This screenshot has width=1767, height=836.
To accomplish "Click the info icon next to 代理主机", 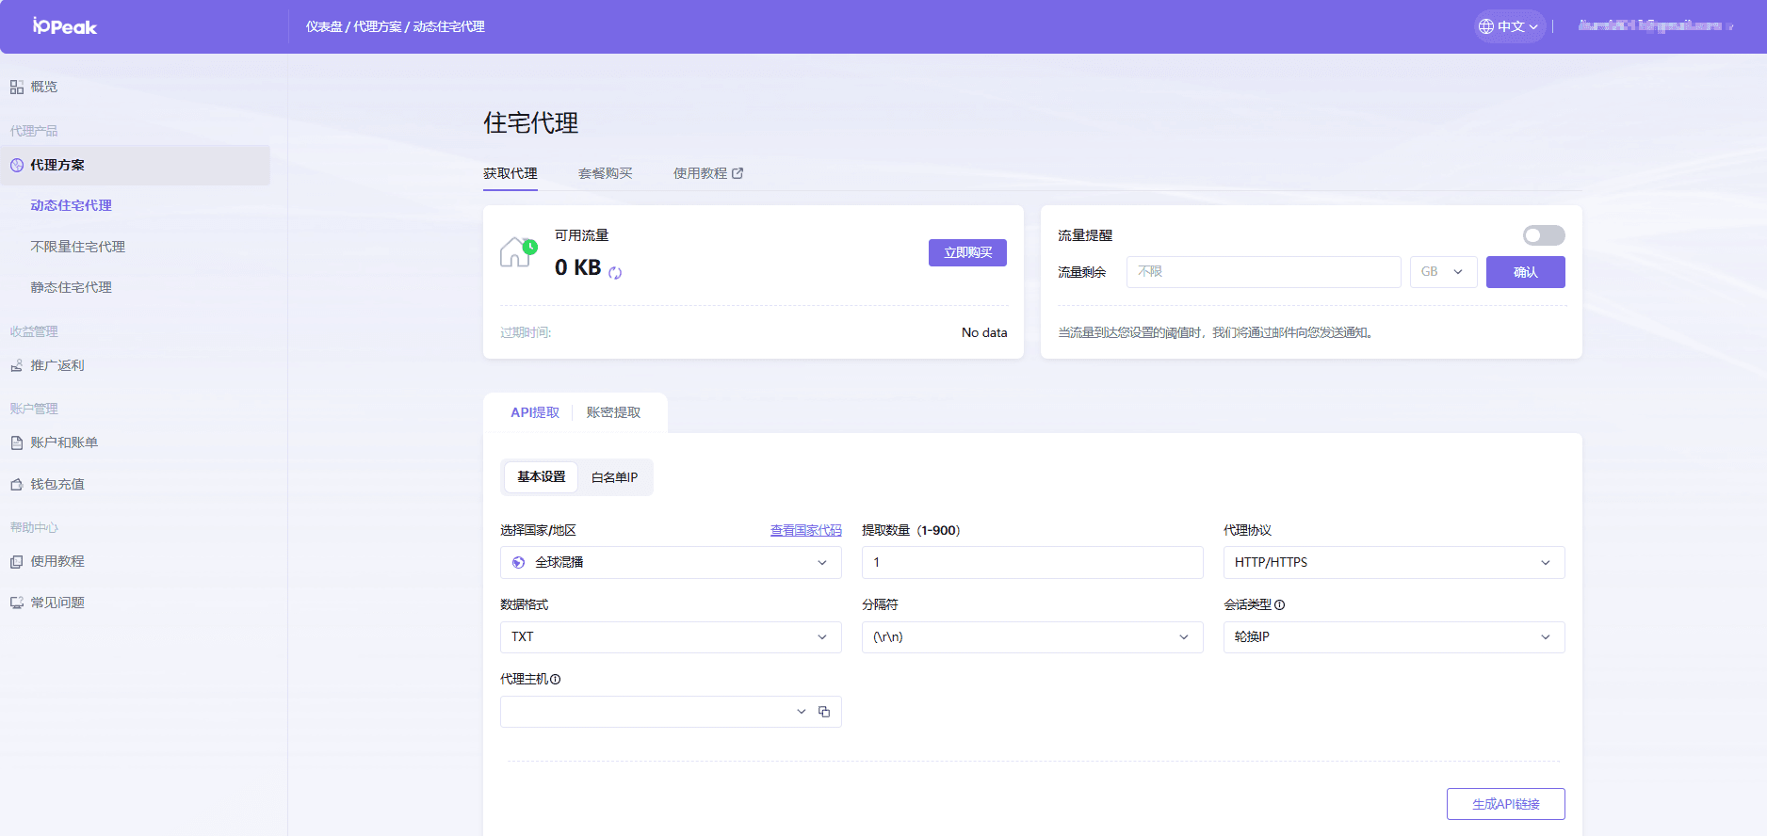I will click(x=555, y=680).
